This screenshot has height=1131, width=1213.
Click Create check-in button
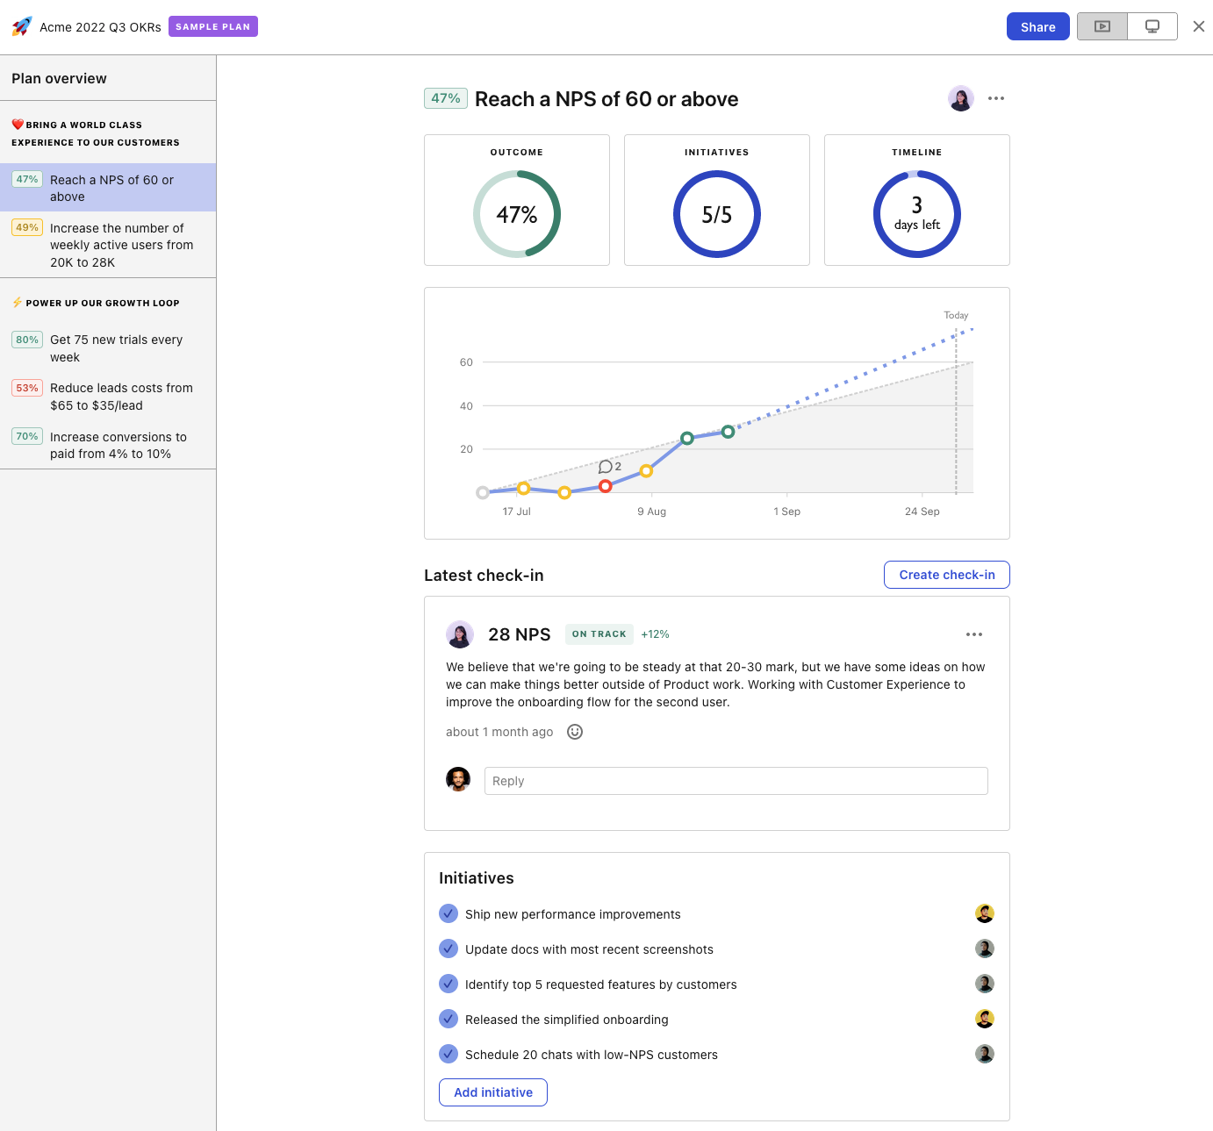[947, 575]
